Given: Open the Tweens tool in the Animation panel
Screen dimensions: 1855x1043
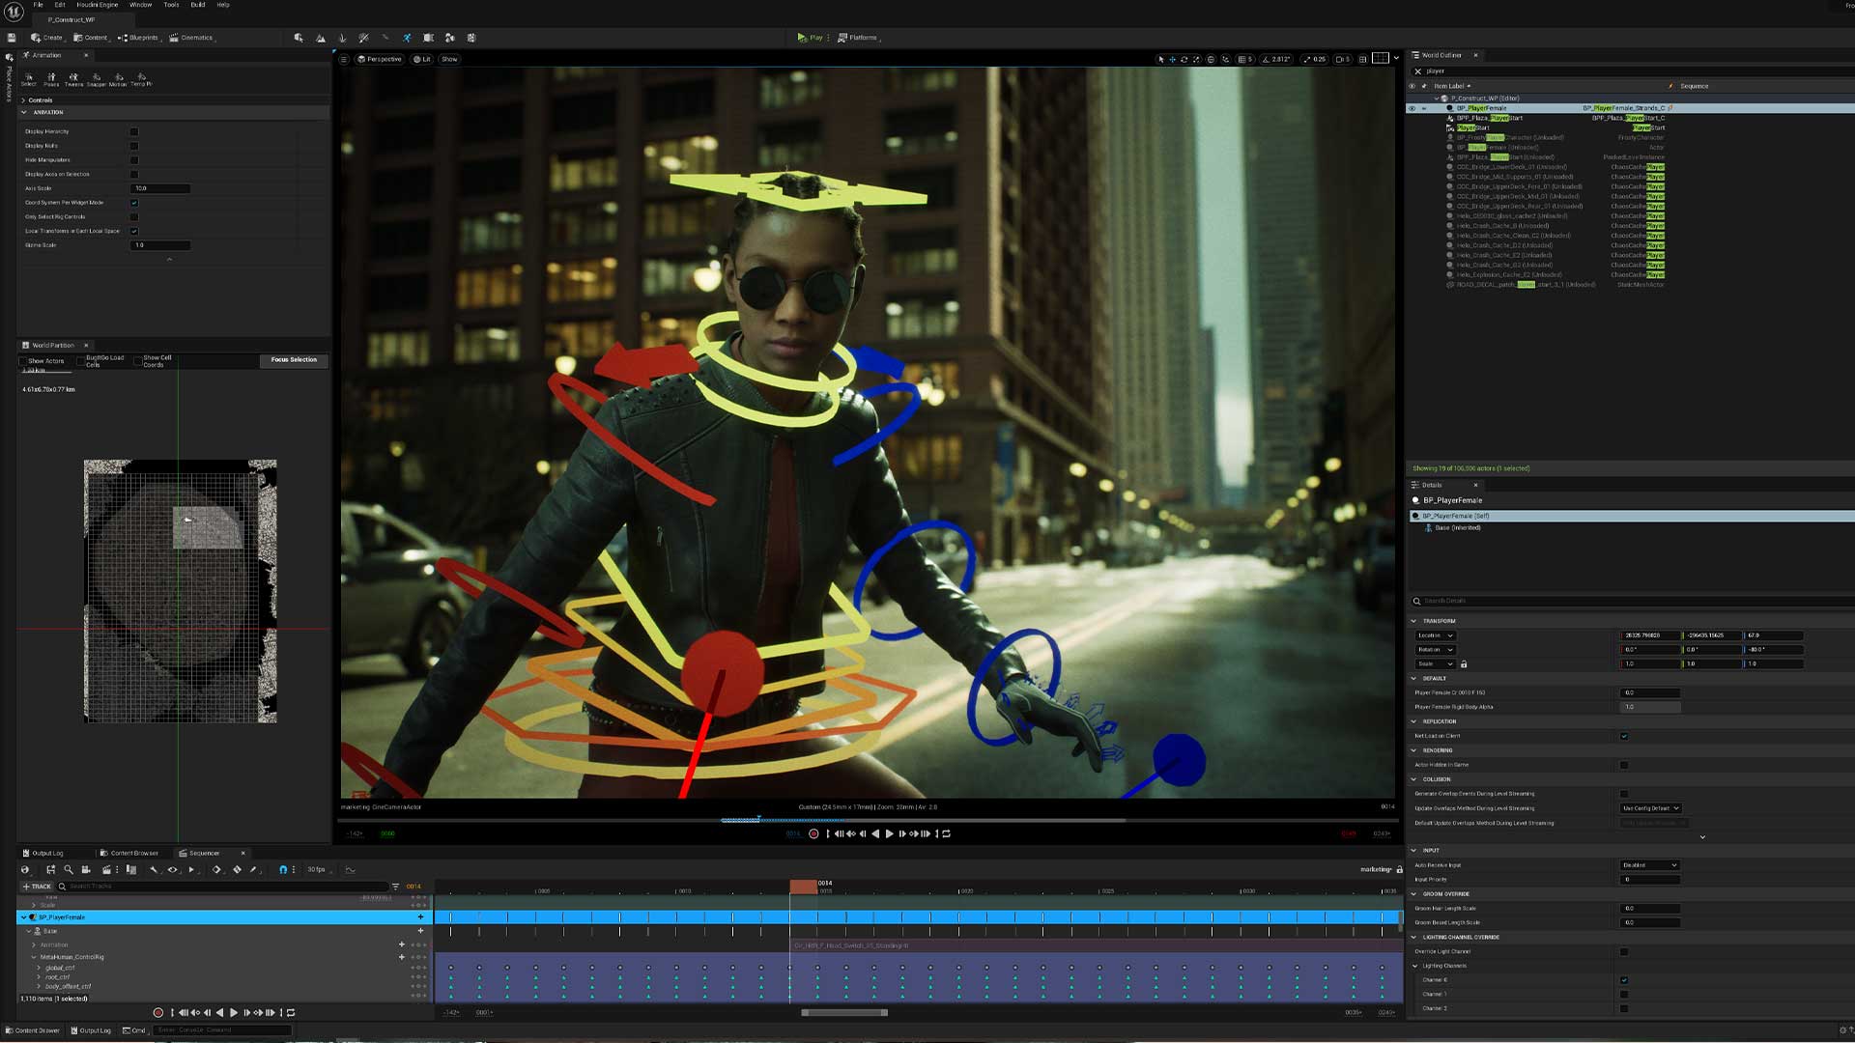Looking at the screenshot, I should tap(73, 79).
